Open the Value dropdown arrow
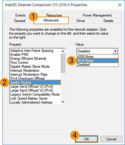The image size is (125, 145). tap(115, 51)
